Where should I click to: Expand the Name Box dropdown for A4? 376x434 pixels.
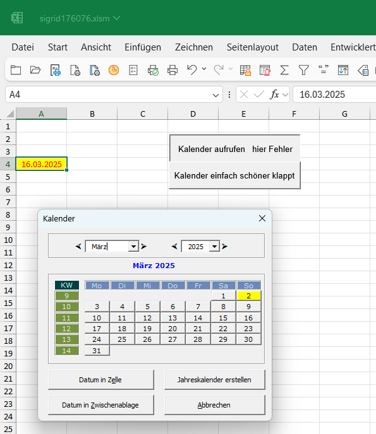pyautogui.click(x=215, y=95)
